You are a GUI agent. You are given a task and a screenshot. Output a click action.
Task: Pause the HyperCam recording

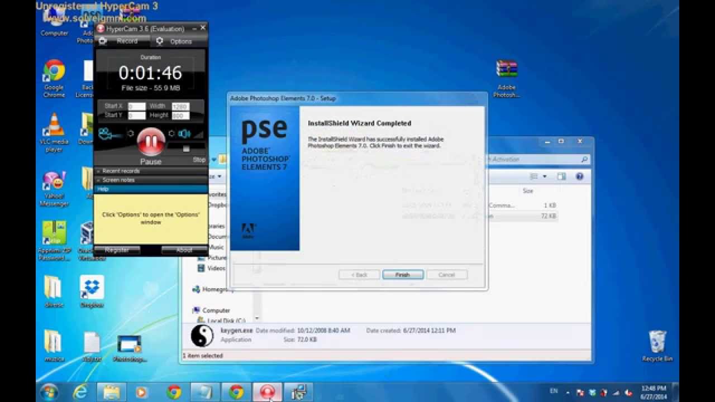coord(151,141)
